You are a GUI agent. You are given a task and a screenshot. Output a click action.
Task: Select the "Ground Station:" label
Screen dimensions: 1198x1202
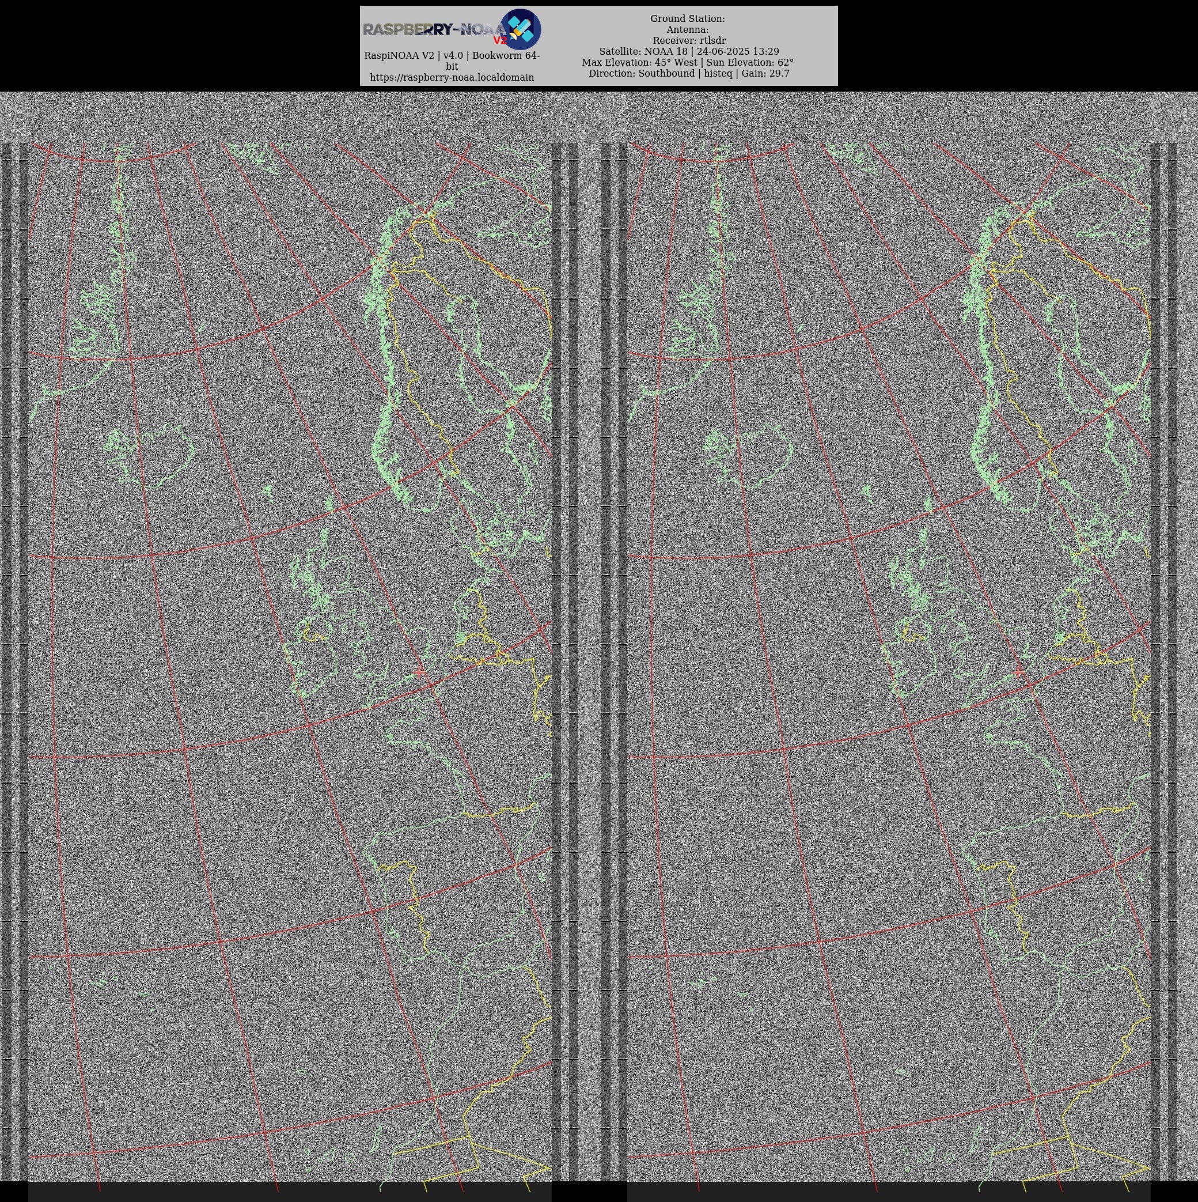click(x=687, y=18)
